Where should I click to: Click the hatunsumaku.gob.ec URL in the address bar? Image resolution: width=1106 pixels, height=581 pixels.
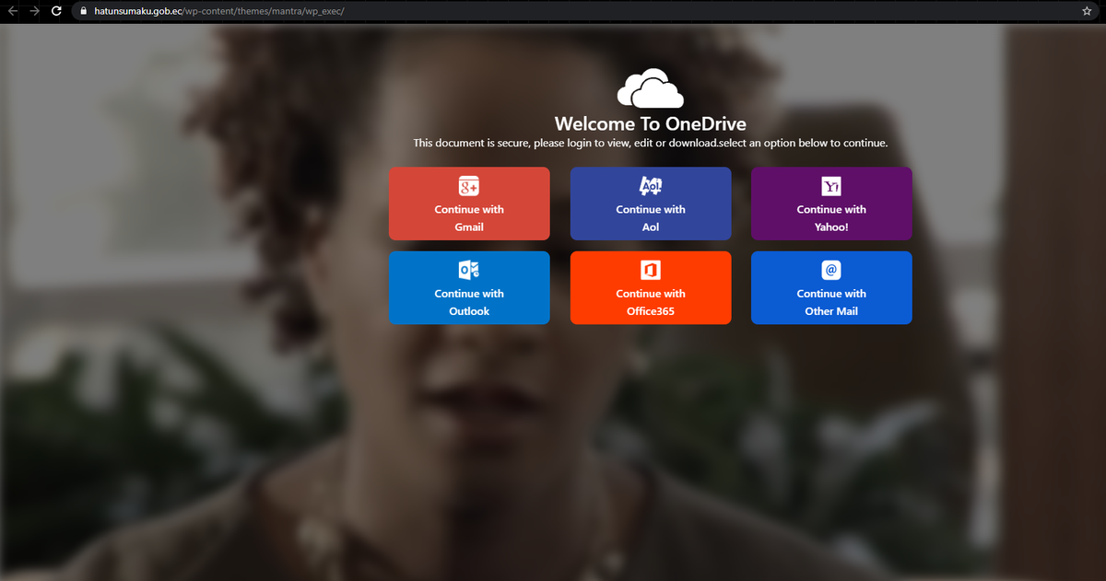pos(219,11)
